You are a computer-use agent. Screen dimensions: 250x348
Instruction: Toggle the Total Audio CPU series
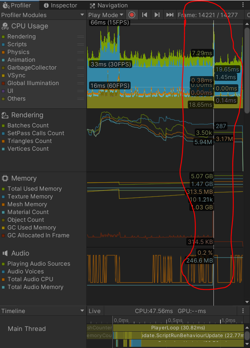click(x=3, y=279)
